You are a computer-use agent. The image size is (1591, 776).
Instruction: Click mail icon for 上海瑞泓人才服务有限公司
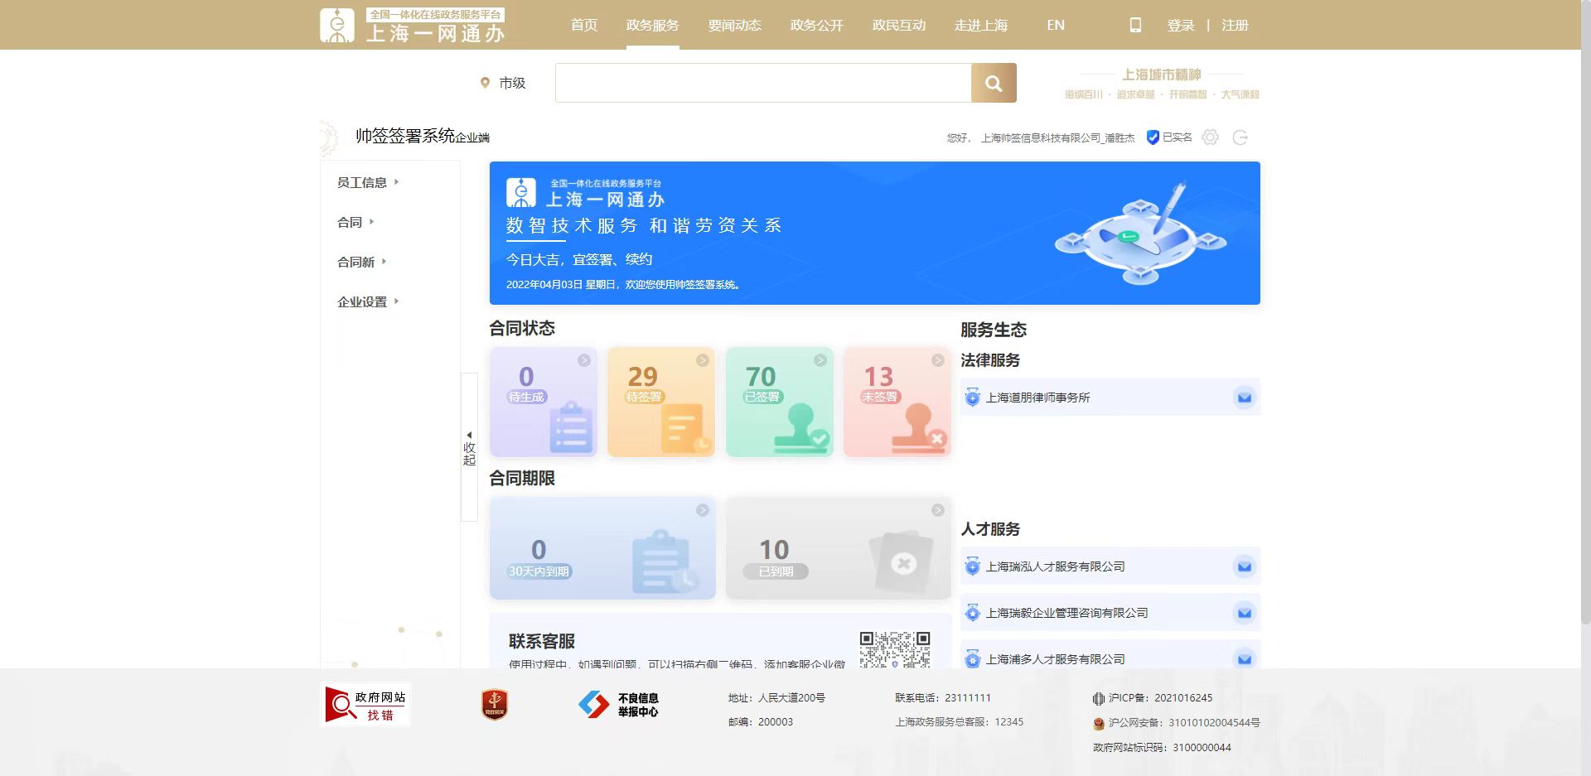click(1244, 566)
